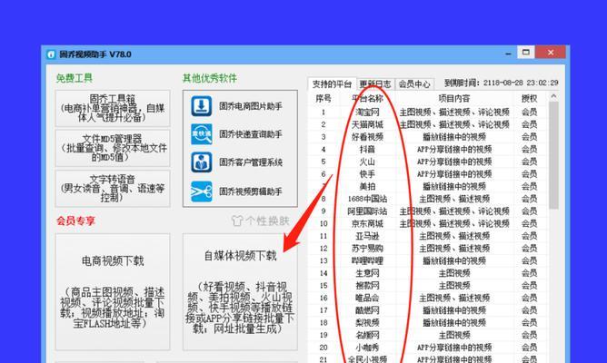This screenshot has width=607, height=363.
Task: Select 1688中国站 platform row
Action: point(428,199)
